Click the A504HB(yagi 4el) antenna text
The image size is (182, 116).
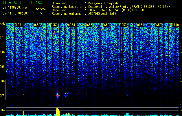(102, 14)
